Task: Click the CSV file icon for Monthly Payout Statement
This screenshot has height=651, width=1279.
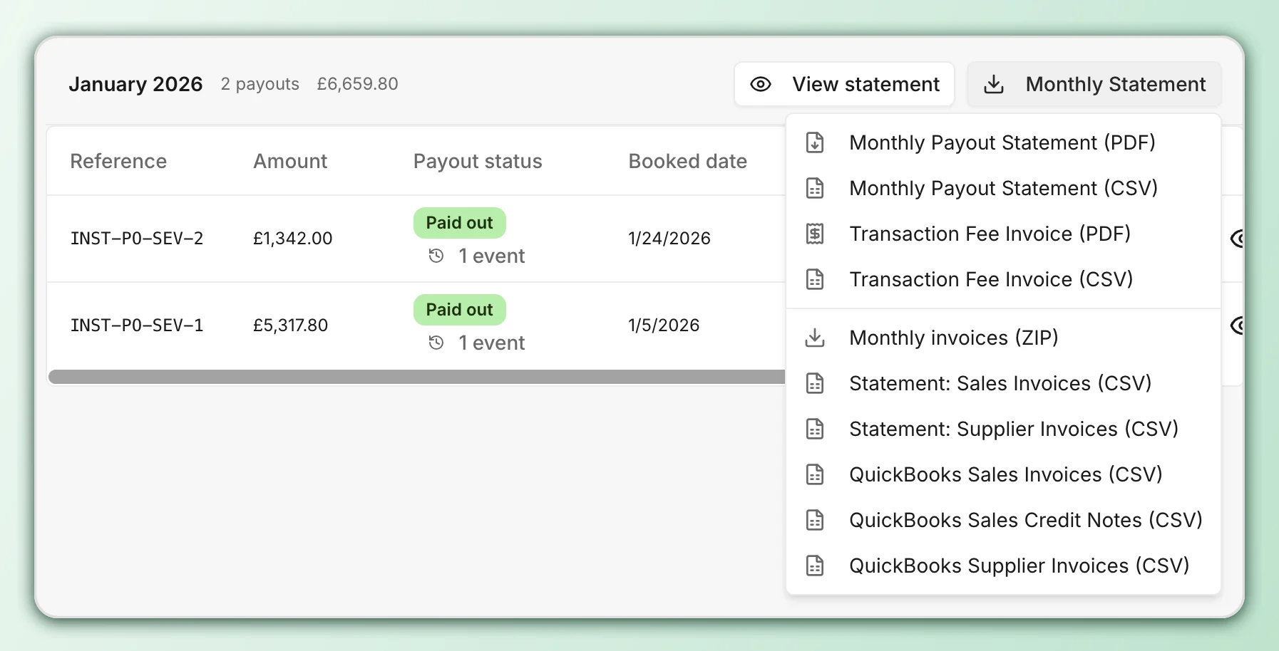Action: 815,188
